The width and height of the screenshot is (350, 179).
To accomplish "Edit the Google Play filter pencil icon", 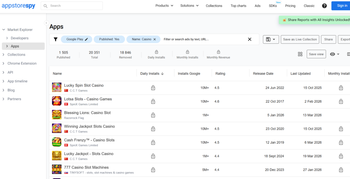I will point(86,39).
